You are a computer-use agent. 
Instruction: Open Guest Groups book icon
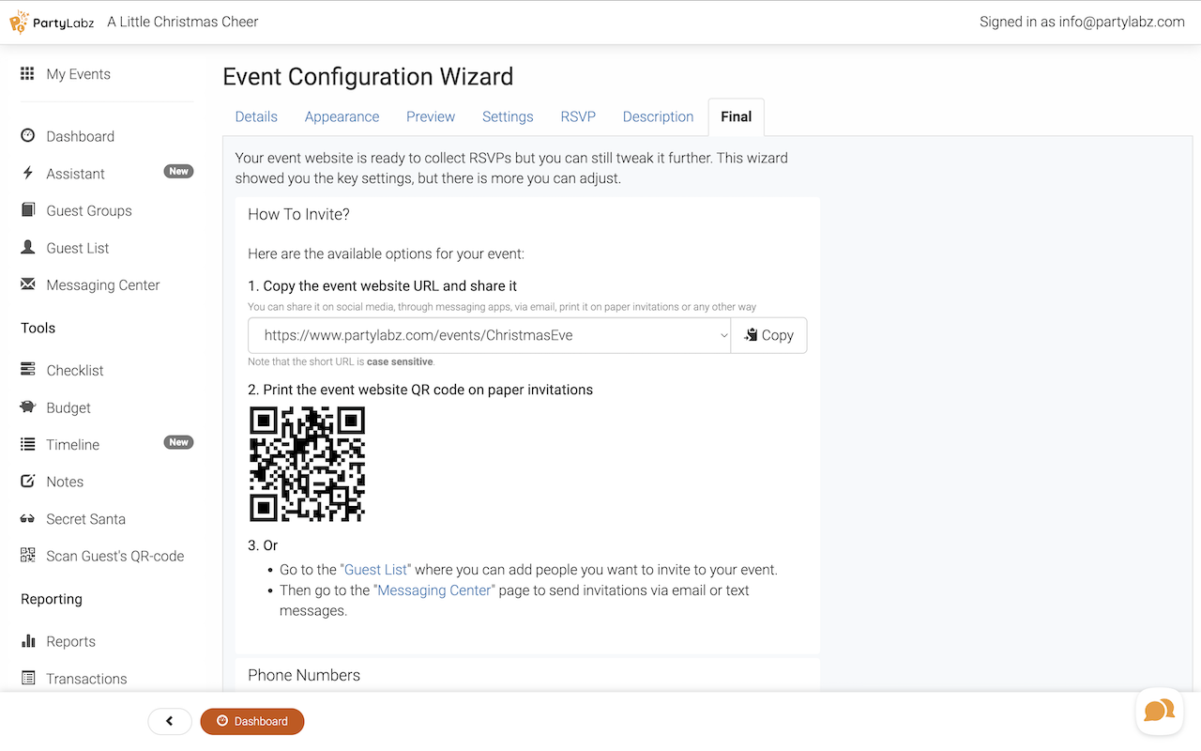point(28,210)
